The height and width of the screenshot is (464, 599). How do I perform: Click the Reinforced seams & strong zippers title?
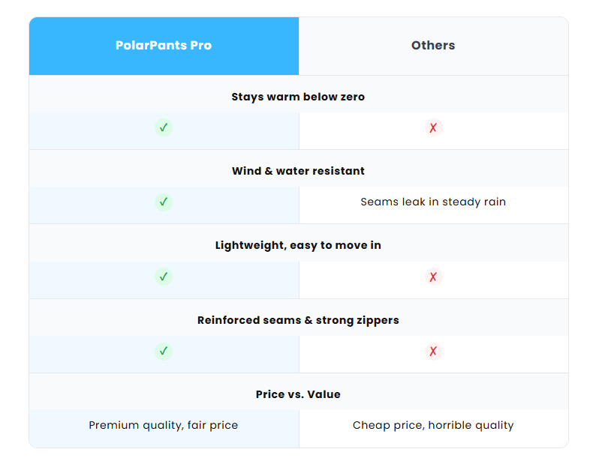298,320
